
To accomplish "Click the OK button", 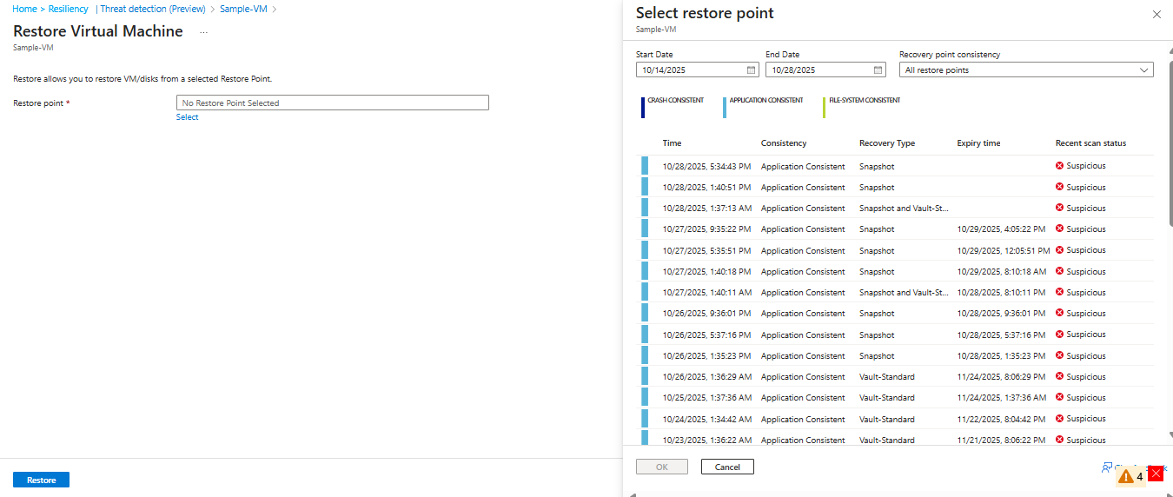I will pyautogui.click(x=662, y=467).
